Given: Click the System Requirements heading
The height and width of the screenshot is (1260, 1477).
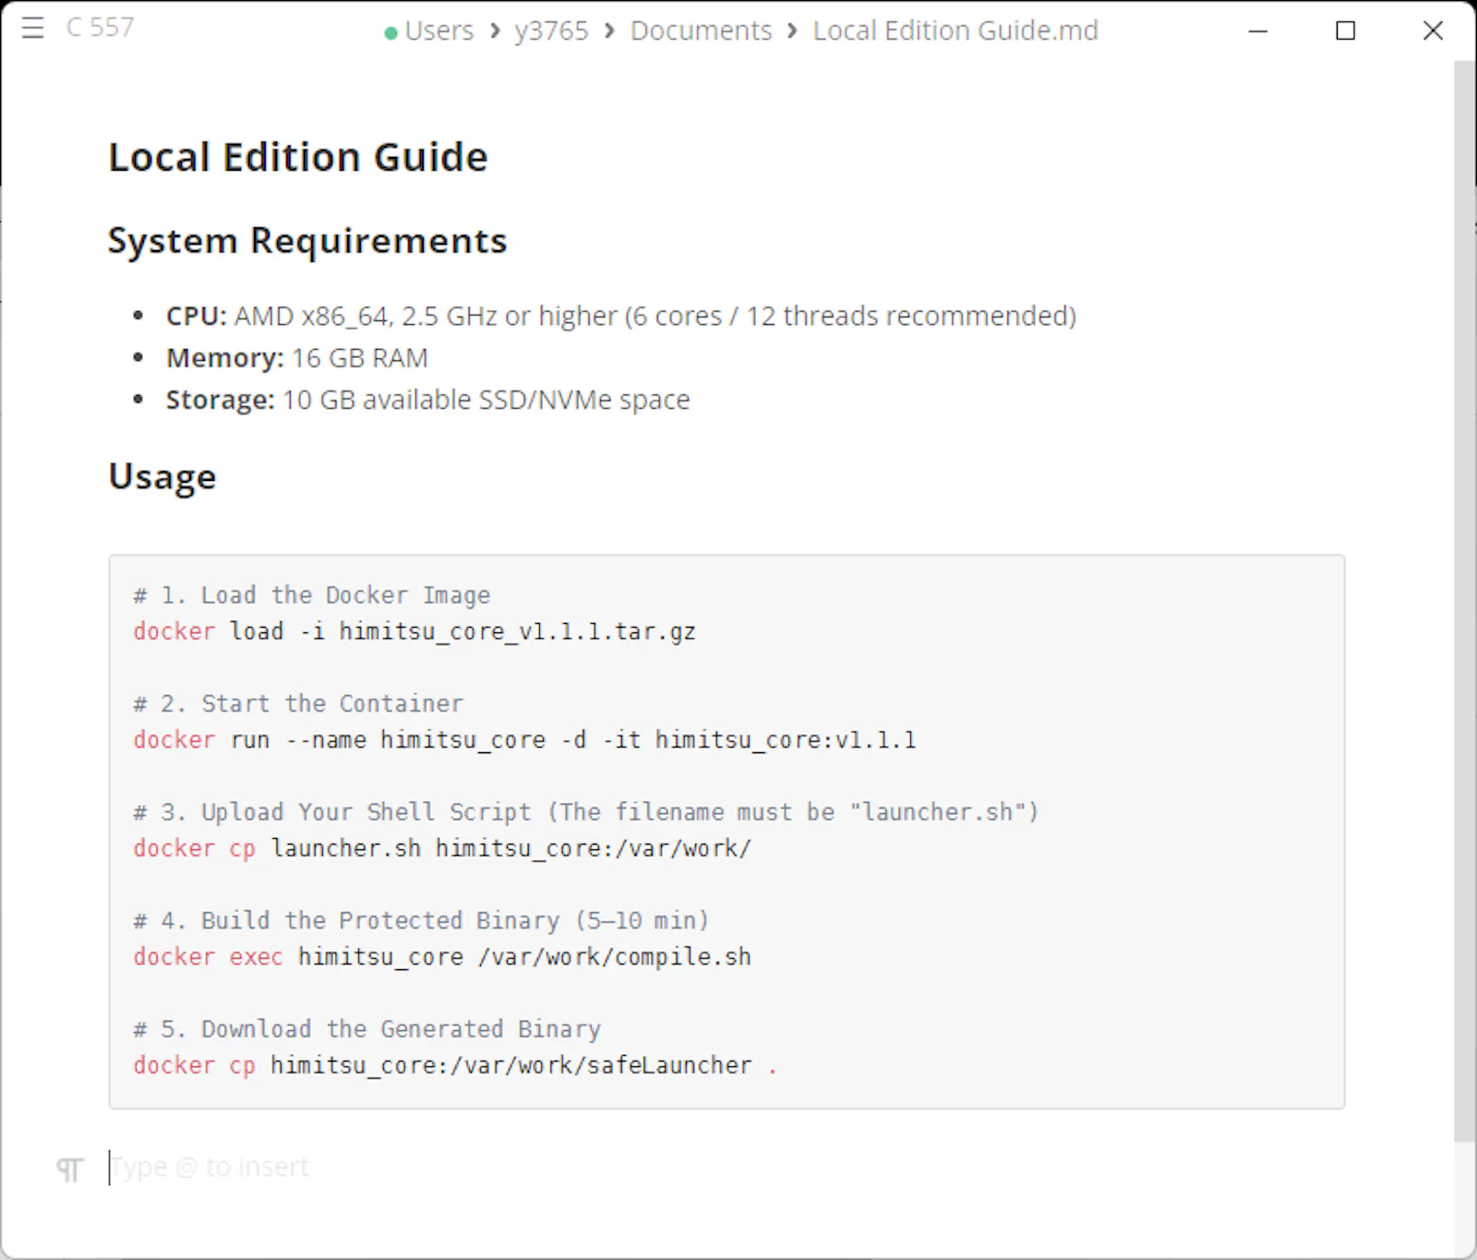Looking at the screenshot, I should [307, 241].
